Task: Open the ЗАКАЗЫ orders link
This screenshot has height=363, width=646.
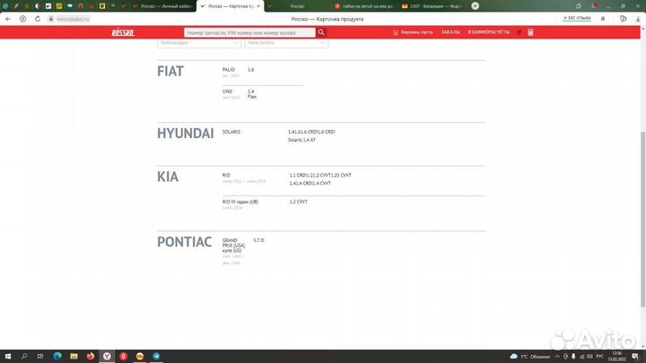Action: (451, 32)
